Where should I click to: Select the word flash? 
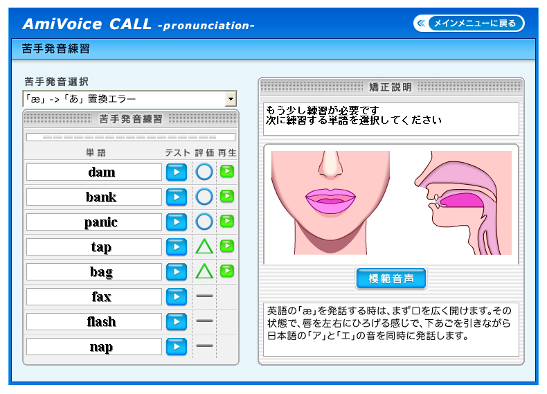click(x=94, y=322)
